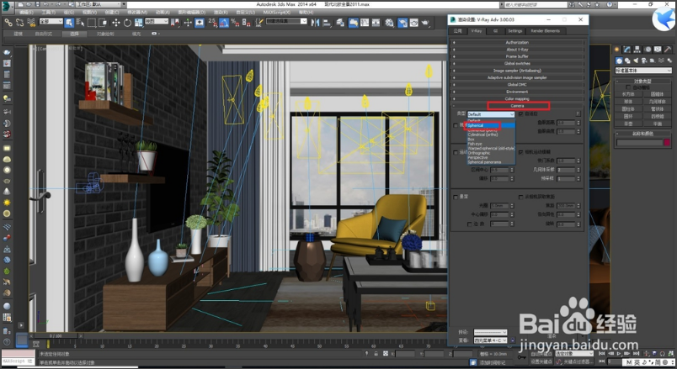The width and height of the screenshot is (677, 369).
Task: Activate the Select and Move tool
Action: pyautogui.click(x=115, y=23)
